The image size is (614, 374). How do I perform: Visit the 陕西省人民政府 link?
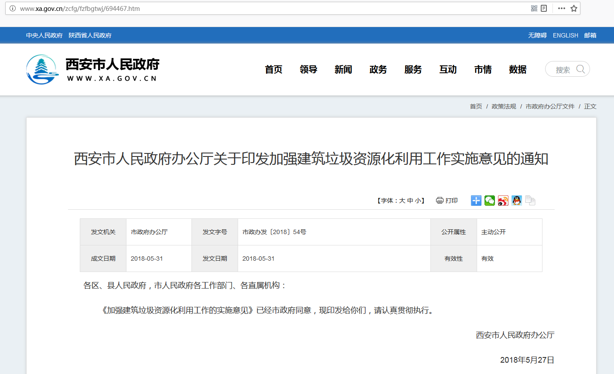click(89, 35)
